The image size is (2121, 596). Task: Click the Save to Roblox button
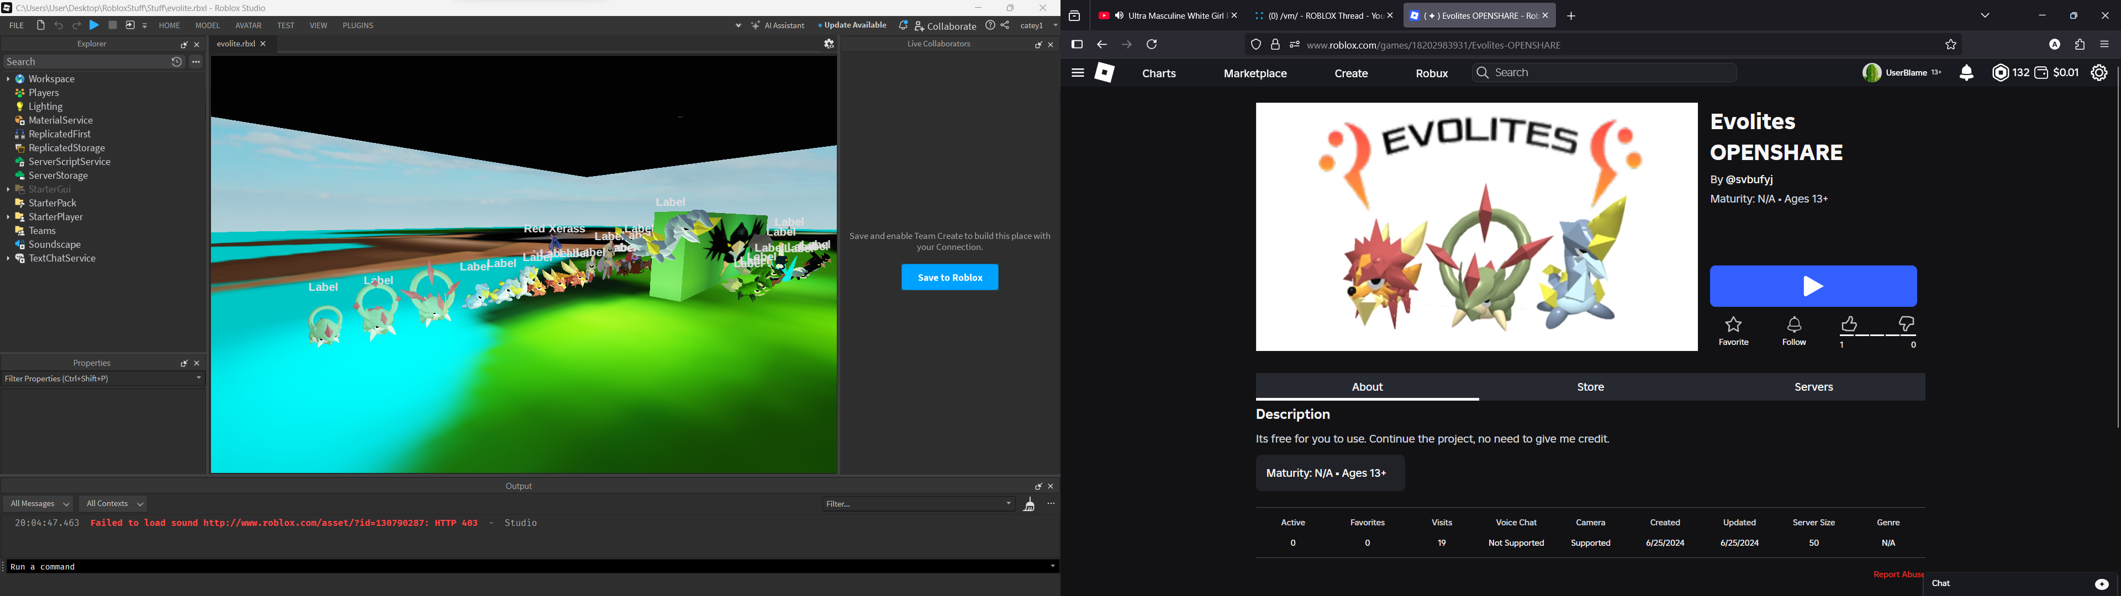click(949, 278)
